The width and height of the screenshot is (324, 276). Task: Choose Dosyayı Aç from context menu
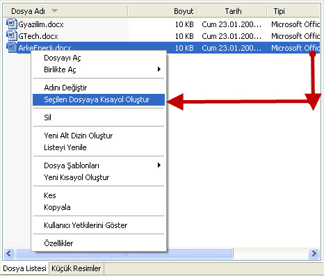99,58
